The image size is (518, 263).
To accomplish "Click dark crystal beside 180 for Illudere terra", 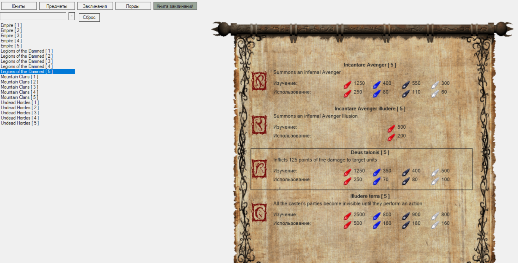I will point(406,225).
